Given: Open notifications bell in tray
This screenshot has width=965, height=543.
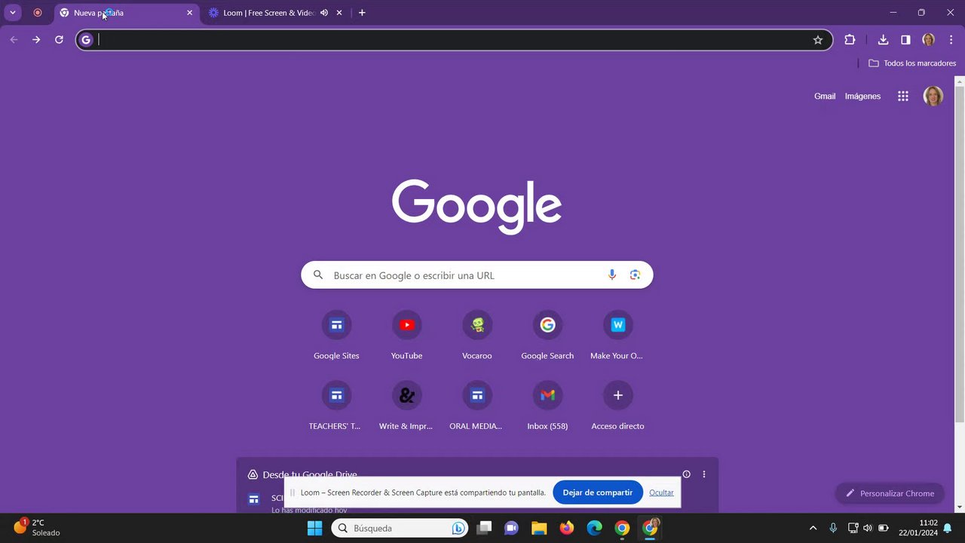Looking at the screenshot, I should coord(948,528).
